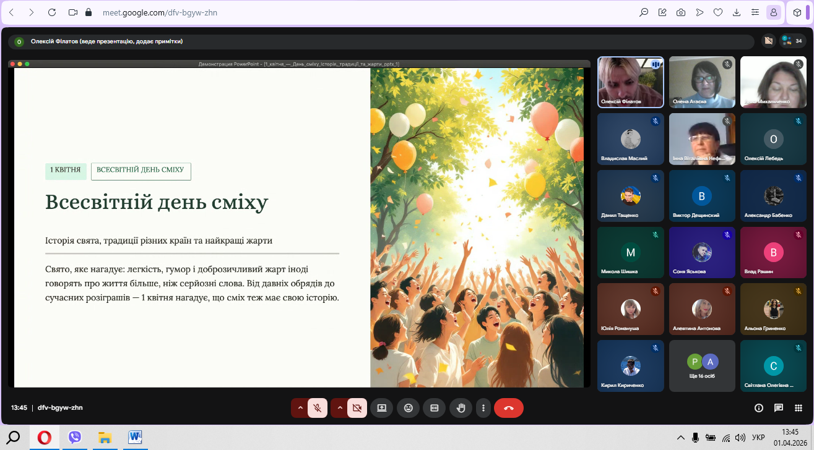The width and height of the screenshot is (814, 450).
Task: Turn on your camera
Action: 357,408
